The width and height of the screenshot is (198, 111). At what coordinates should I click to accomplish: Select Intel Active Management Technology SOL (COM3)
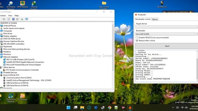point(29,80)
